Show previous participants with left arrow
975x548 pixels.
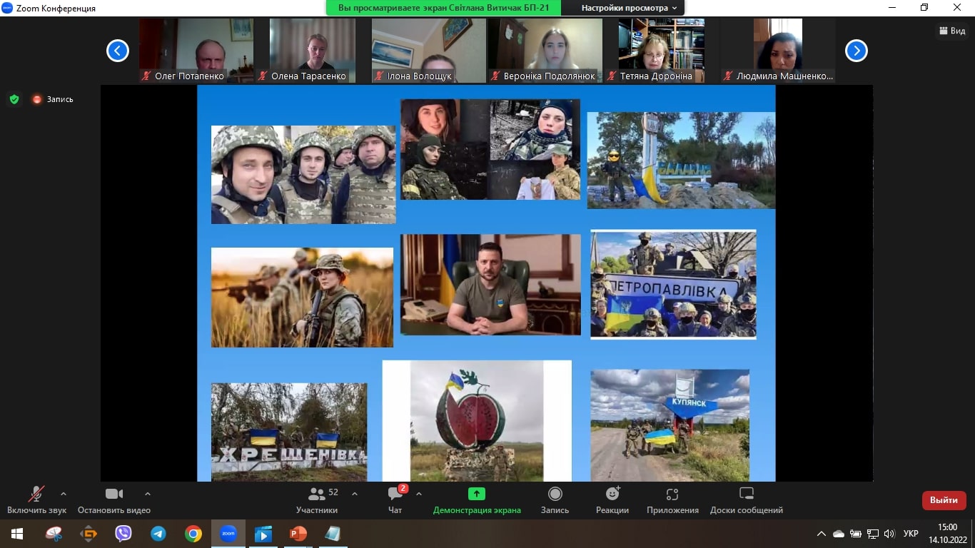point(118,51)
